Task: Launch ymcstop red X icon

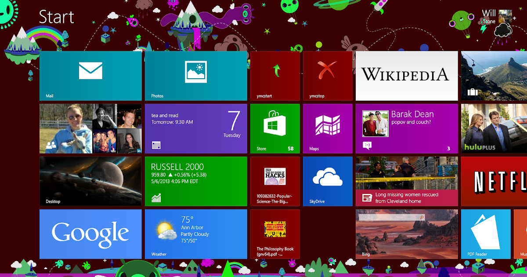Action: coord(327,70)
